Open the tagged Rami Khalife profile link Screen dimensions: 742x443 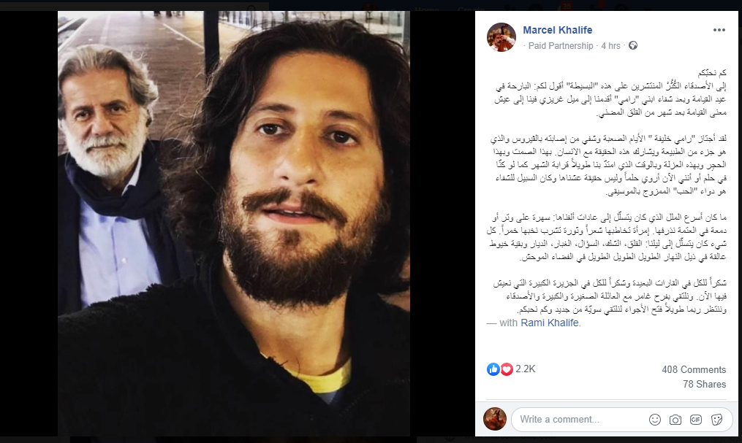pos(550,323)
